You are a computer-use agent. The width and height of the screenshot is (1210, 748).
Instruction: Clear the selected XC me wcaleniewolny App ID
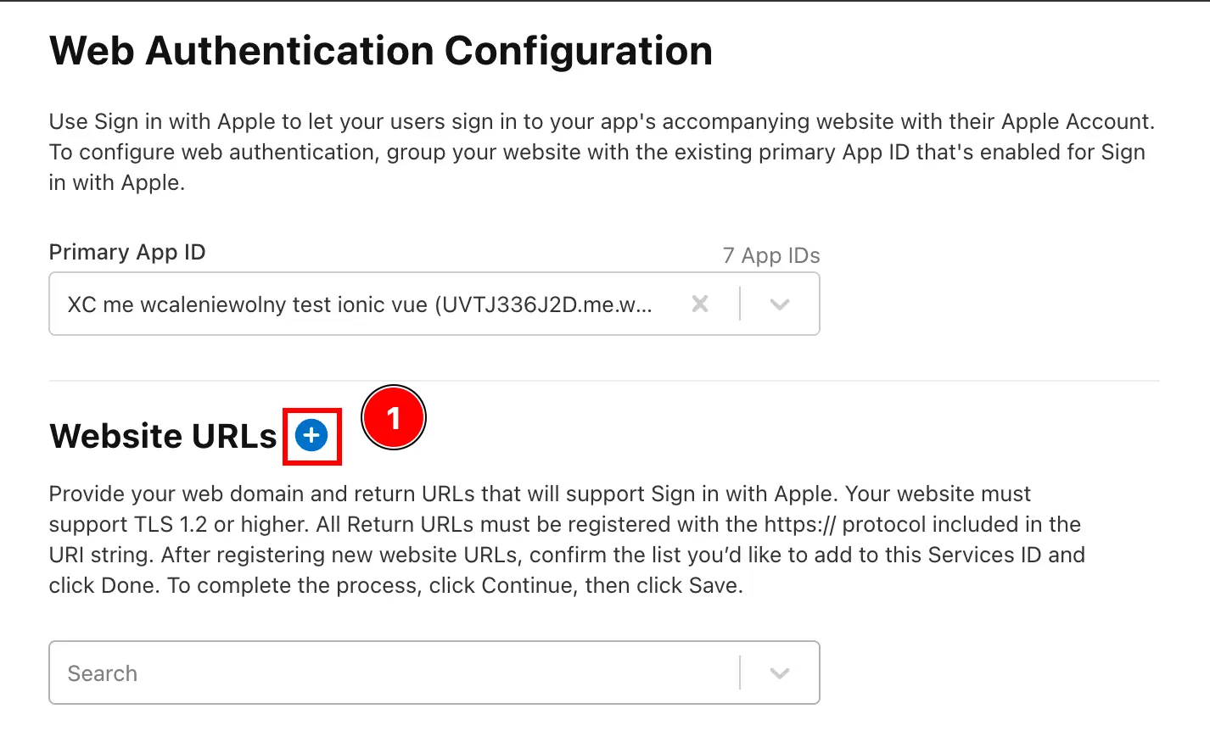(x=700, y=304)
